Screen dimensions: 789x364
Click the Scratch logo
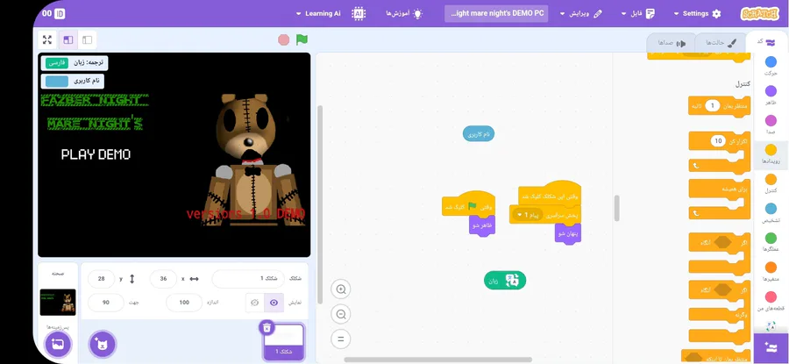coord(759,13)
